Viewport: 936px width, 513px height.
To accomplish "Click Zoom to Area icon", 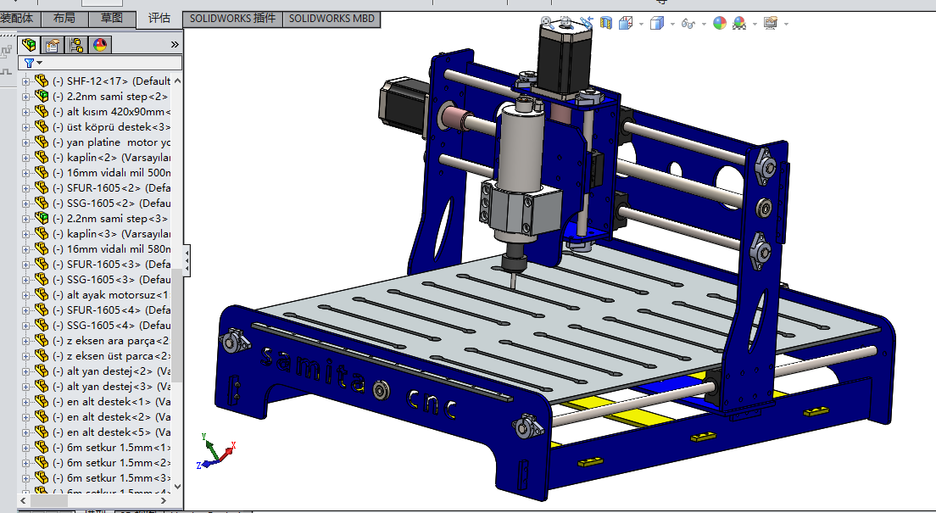I will 565,23.
